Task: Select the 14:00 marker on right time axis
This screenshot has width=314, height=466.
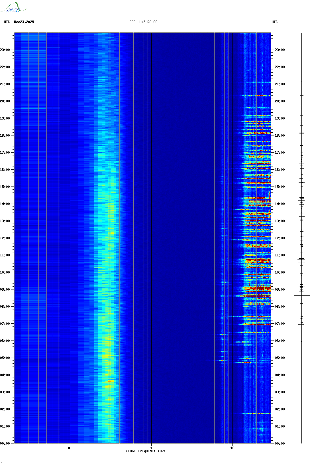Action: [x=280, y=204]
